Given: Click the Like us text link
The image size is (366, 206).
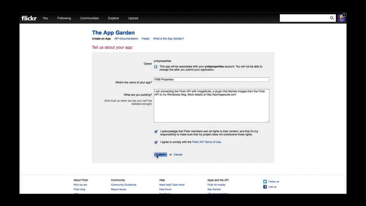Looking at the screenshot, I should [272, 187].
